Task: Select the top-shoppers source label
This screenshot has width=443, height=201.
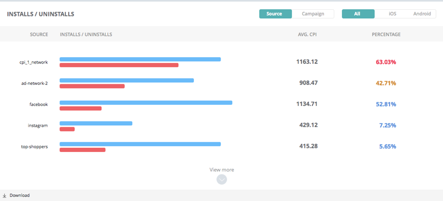Action: point(34,147)
